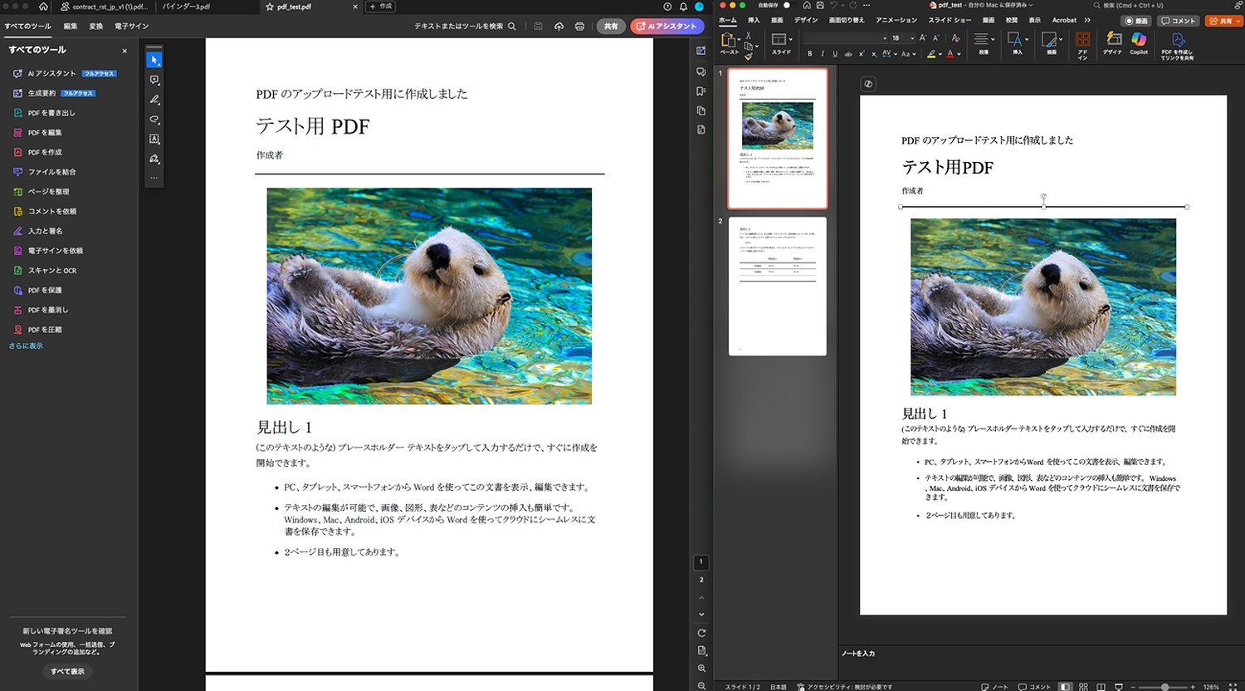Image resolution: width=1245 pixels, height=691 pixels.
Task: Click the format painter brush icon
Action: (x=748, y=56)
